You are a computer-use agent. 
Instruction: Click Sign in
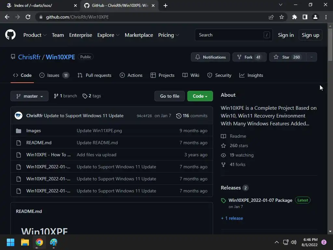tap(286, 35)
